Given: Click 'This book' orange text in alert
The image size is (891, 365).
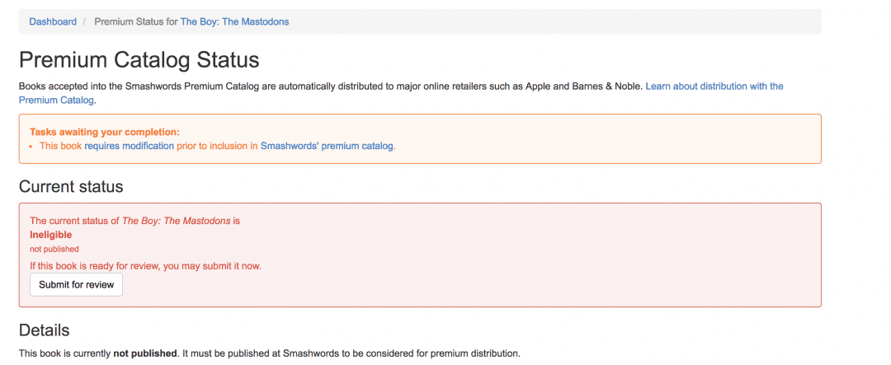Looking at the screenshot, I should pos(61,146).
